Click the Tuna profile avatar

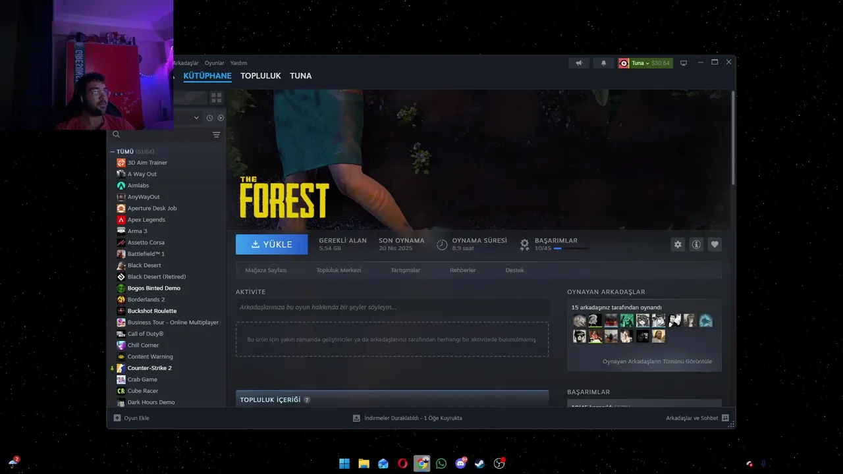coord(624,63)
